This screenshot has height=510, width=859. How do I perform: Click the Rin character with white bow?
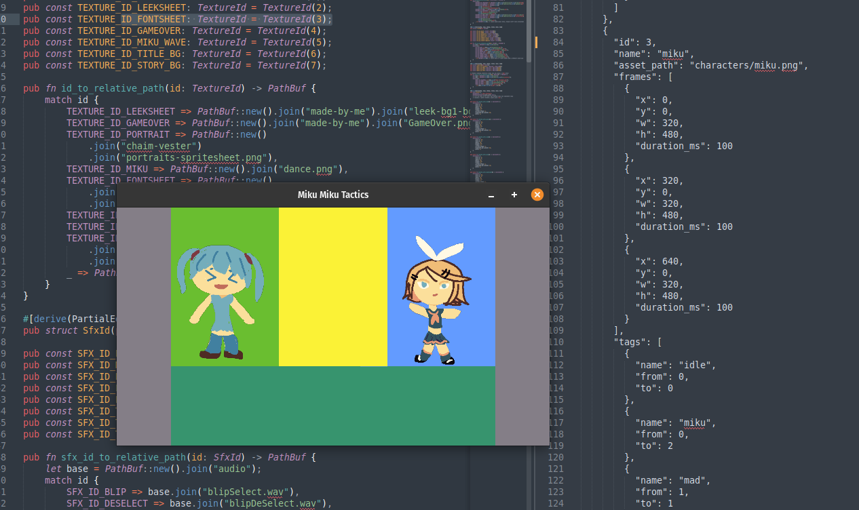[436, 300]
